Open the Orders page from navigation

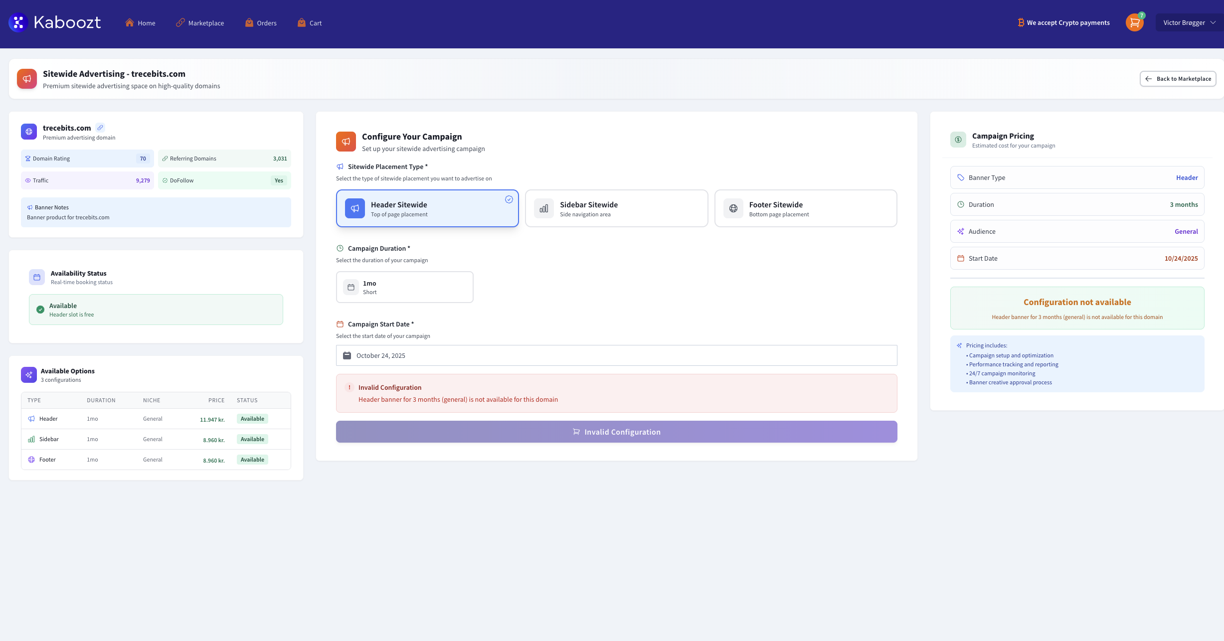(260, 22)
